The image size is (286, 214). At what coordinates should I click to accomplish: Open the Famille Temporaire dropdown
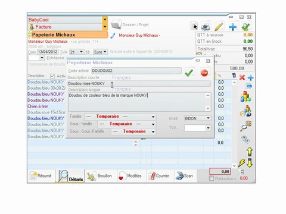point(153,117)
